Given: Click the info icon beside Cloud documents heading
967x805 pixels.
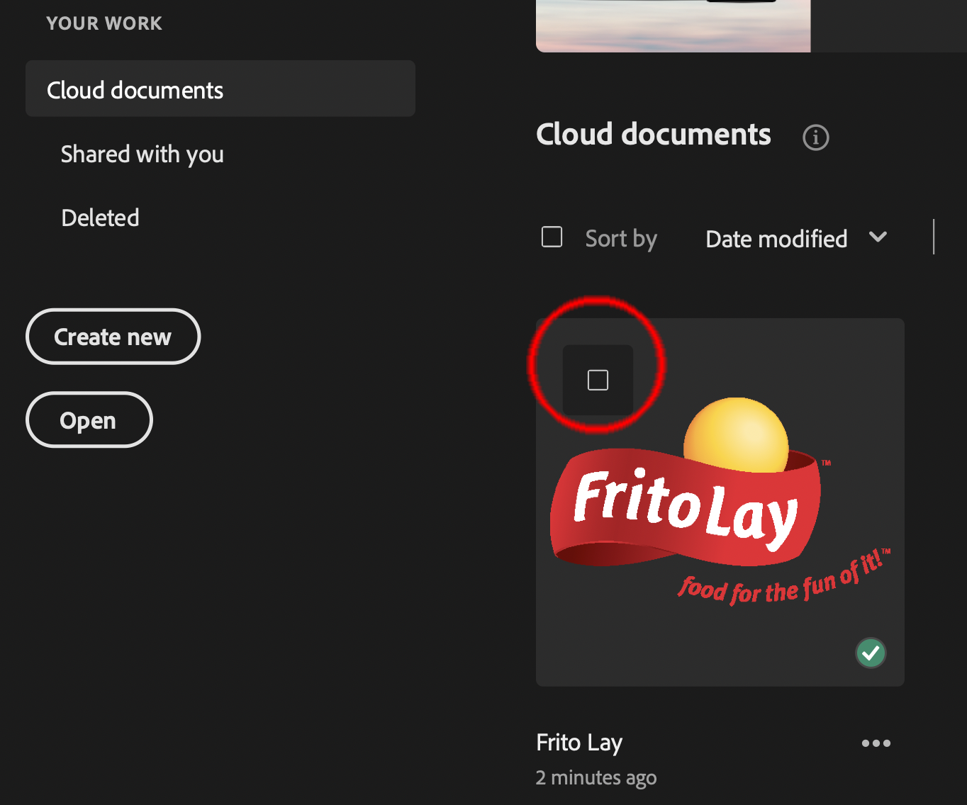Looking at the screenshot, I should point(815,137).
